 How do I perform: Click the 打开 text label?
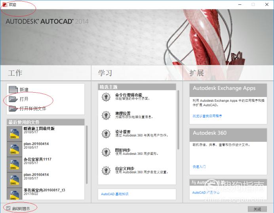click(x=24, y=99)
